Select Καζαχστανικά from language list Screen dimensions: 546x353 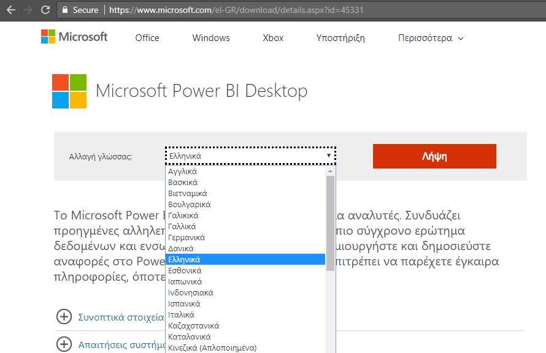(245, 325)
